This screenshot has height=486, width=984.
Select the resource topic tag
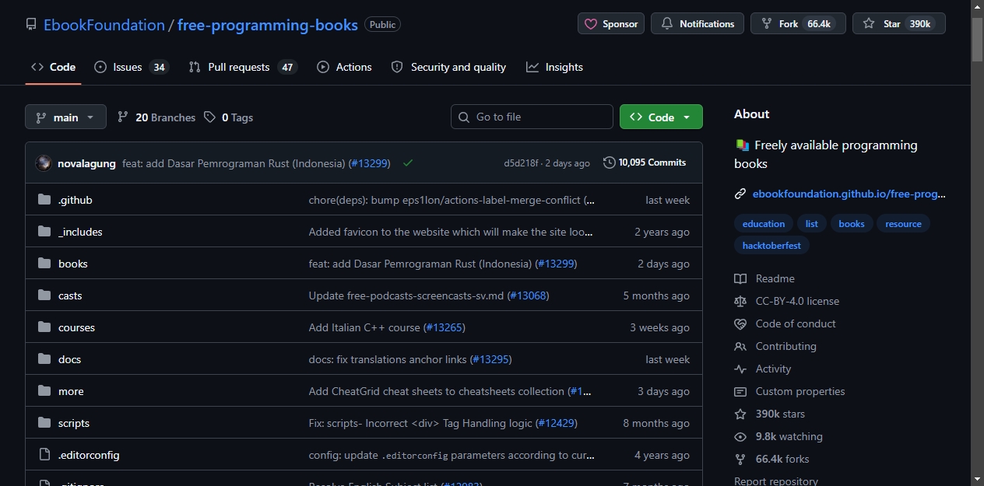[x=903, y=224]
